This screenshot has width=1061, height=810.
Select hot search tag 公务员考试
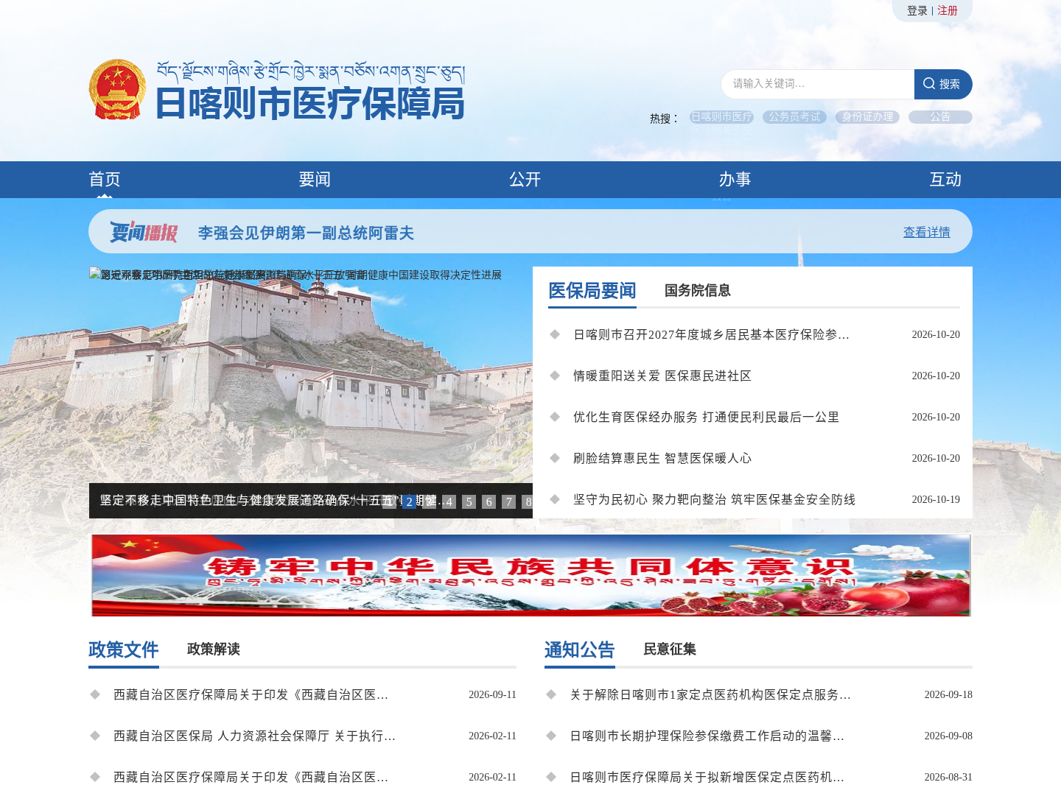[x=794, y=116]
